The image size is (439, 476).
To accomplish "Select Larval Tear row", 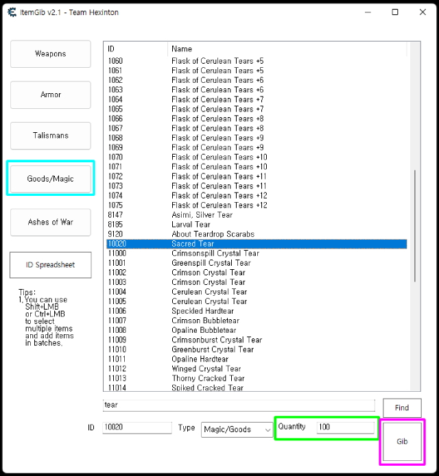I will coord(257,225).
